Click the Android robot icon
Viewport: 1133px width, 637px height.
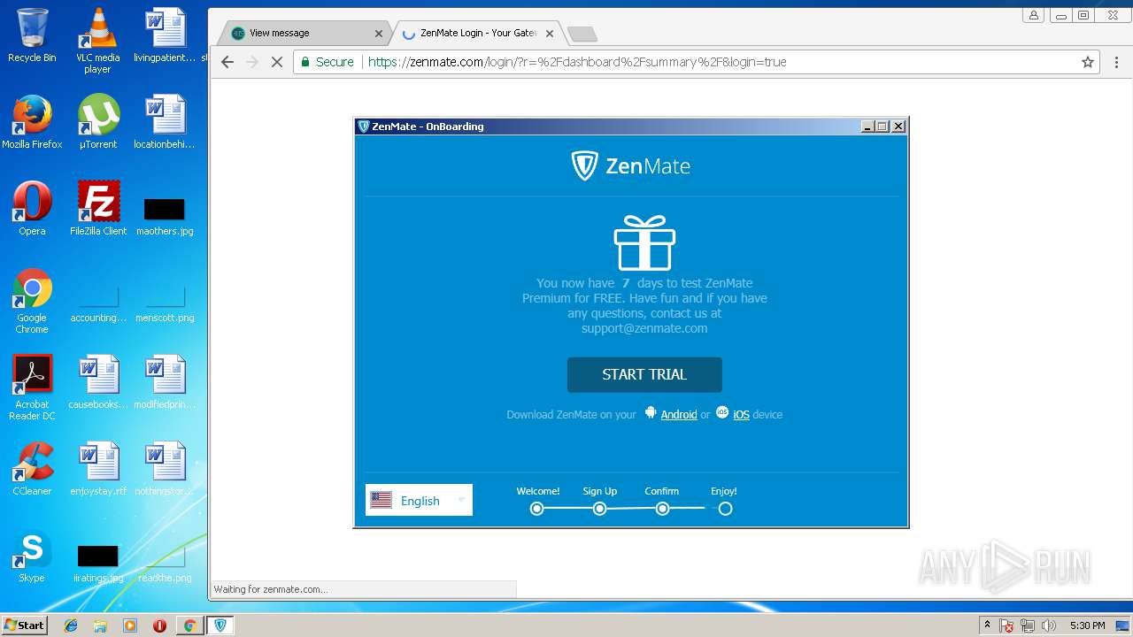point(651,413)
